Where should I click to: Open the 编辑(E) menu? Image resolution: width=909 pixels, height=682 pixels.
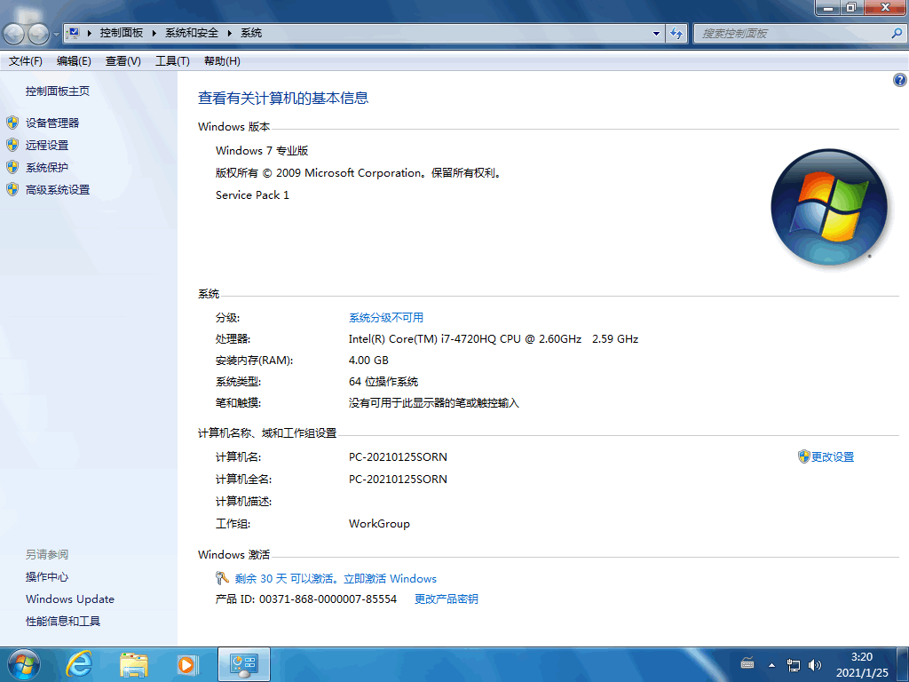pos(74,61)
